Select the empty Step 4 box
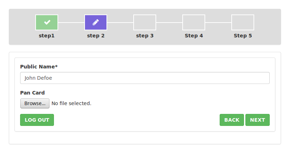 click(x=194, y=22)
